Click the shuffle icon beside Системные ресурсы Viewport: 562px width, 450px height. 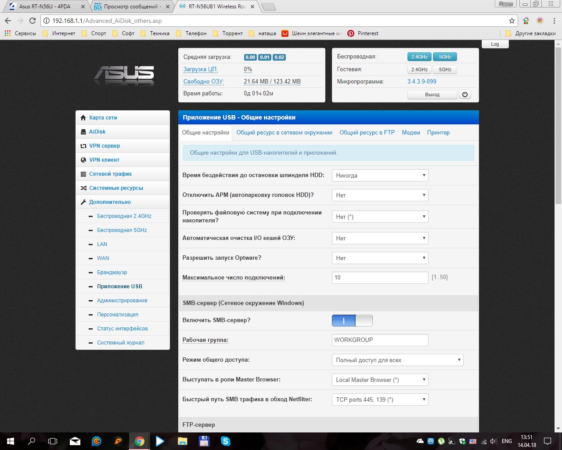click(x=83, y=188)
